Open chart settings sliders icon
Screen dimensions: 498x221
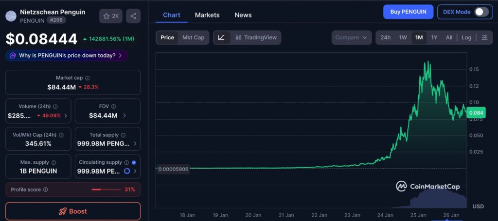[484, 38]
